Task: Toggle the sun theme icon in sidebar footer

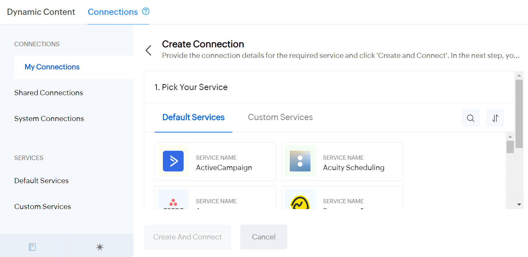Action: click(x=100, y=247)
